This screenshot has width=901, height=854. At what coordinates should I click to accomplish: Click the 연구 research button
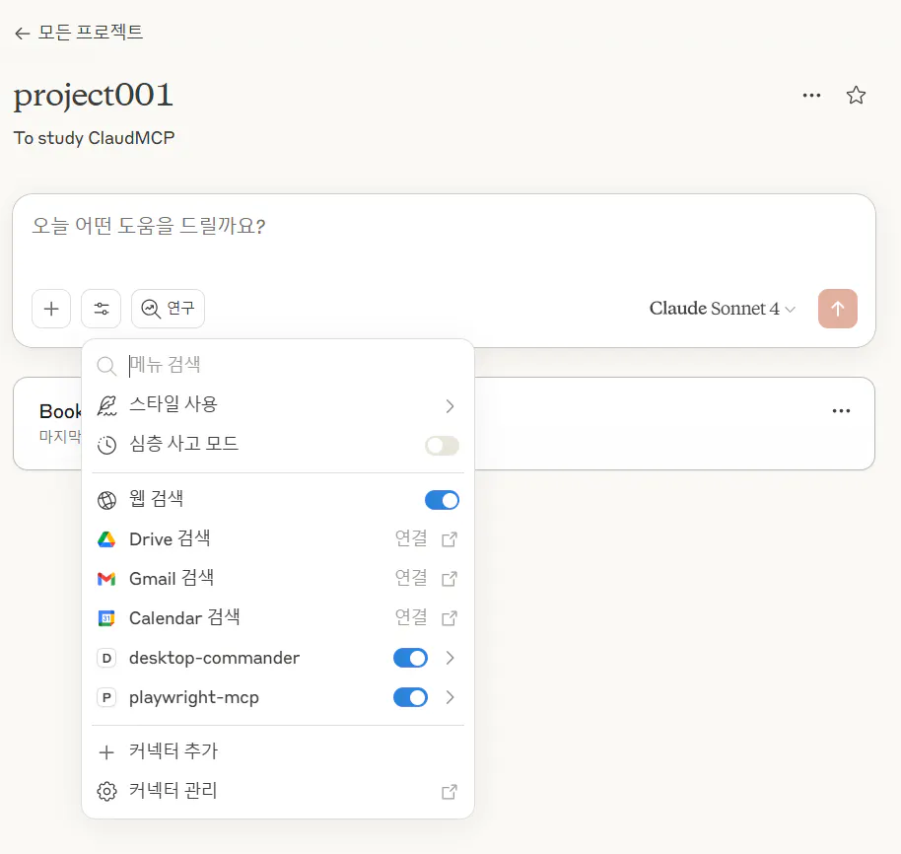click(x=168, y=309)
